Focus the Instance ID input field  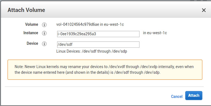pos(98,34)
